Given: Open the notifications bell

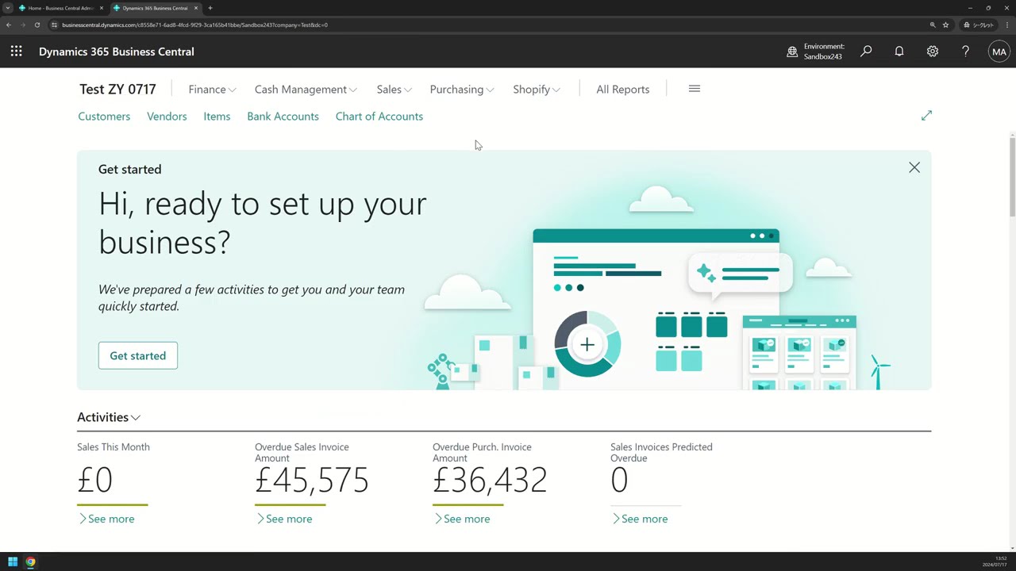Looking at the screenshot, I should (899, 52).
